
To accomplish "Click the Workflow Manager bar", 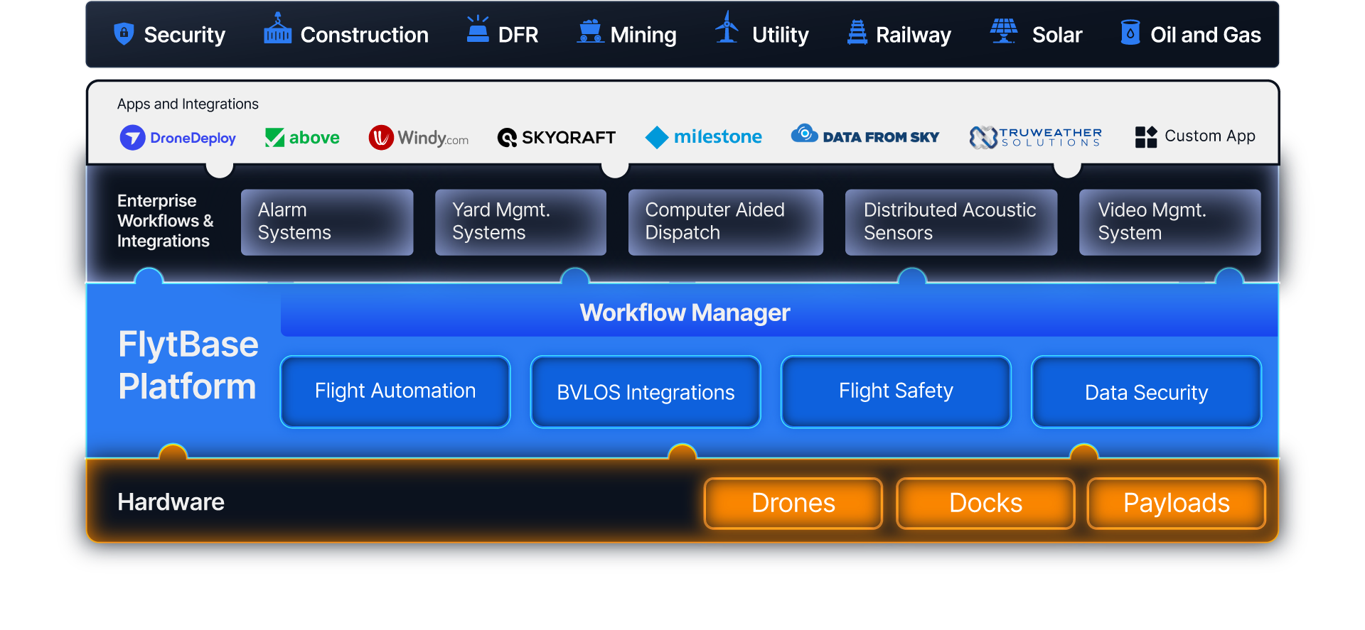I will 779,313.
